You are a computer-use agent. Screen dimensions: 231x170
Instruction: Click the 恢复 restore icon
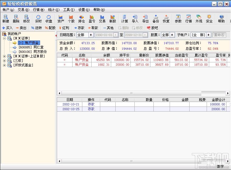click(x=166, y=19)
